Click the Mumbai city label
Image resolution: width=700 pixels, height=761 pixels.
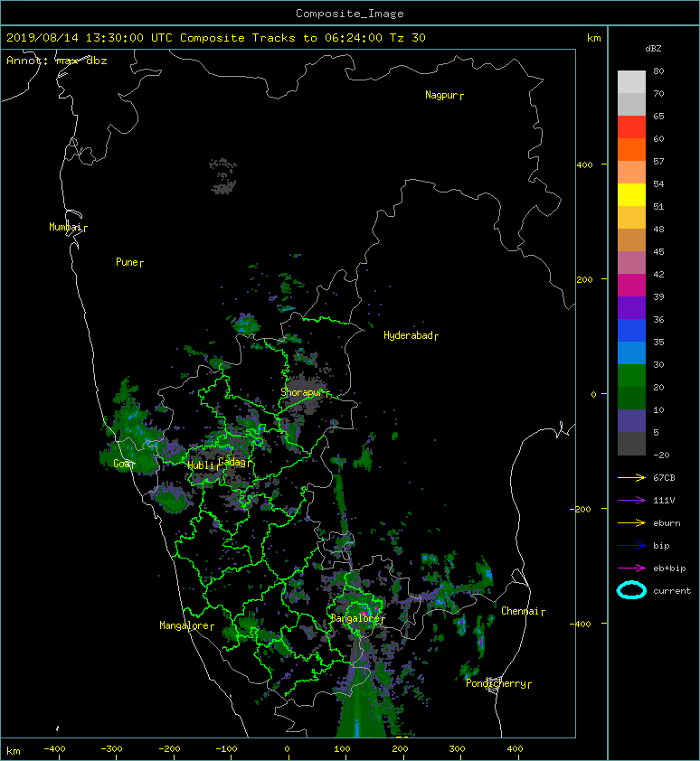[64, 227]
